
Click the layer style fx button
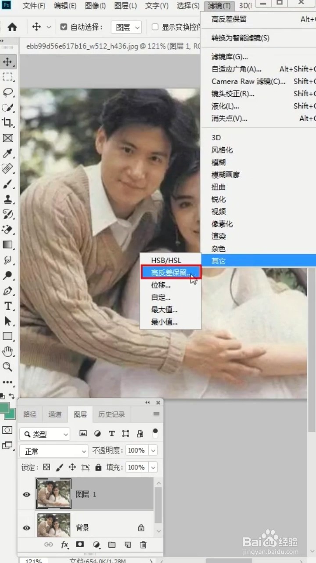click(65, 545)
